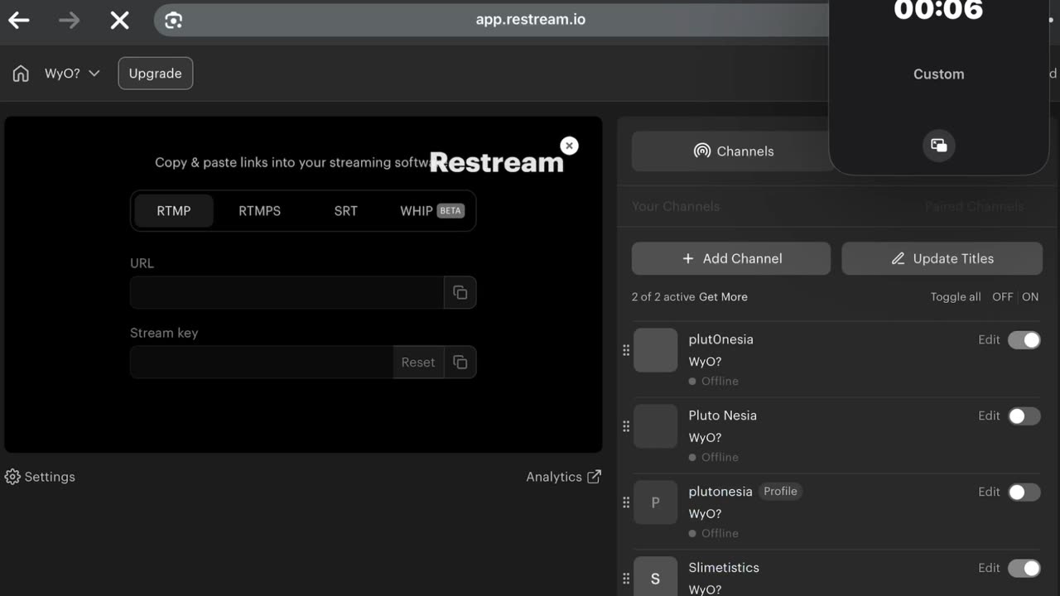Toggle all channels OFF
The image size is (1060, 596).
click(x=1002, y=297)
